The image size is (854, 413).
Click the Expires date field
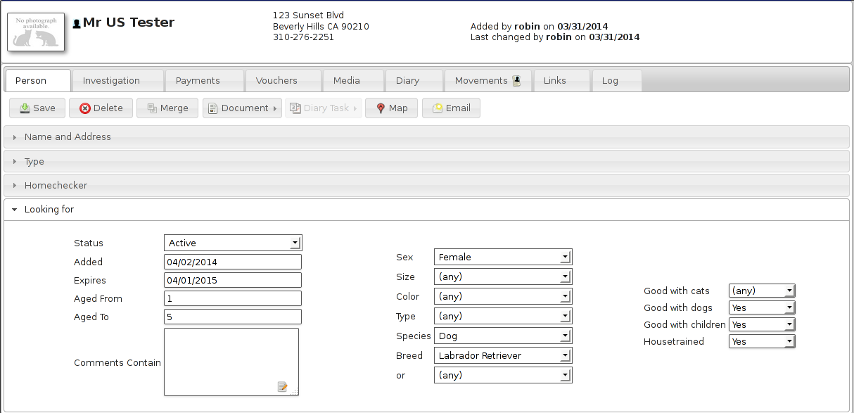point(232,281)
